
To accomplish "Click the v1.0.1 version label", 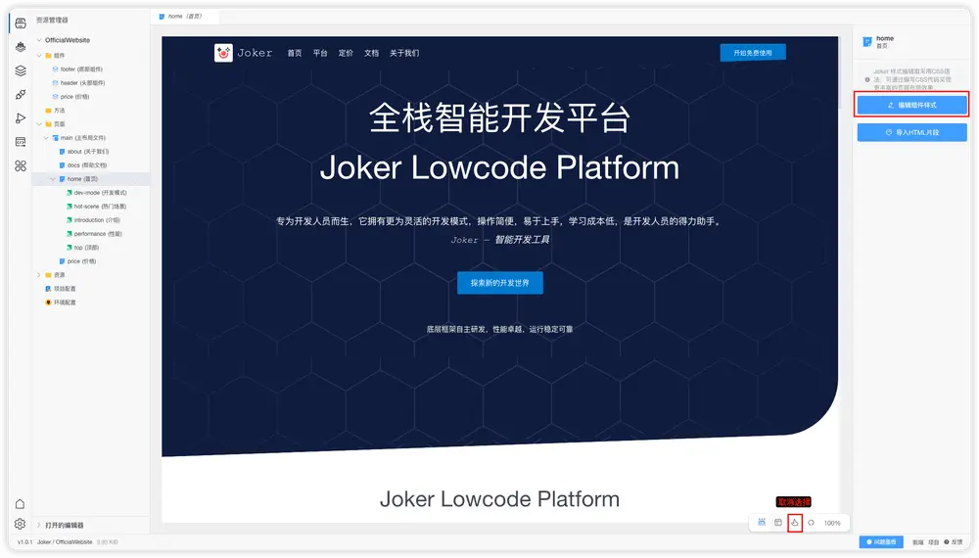I will pyautogui.click(x=25, y=541).
